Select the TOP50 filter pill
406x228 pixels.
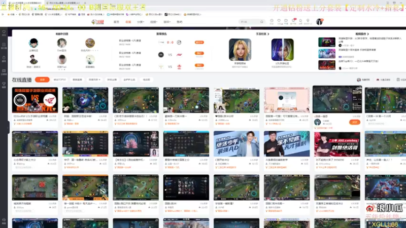(x=60, y=80)
